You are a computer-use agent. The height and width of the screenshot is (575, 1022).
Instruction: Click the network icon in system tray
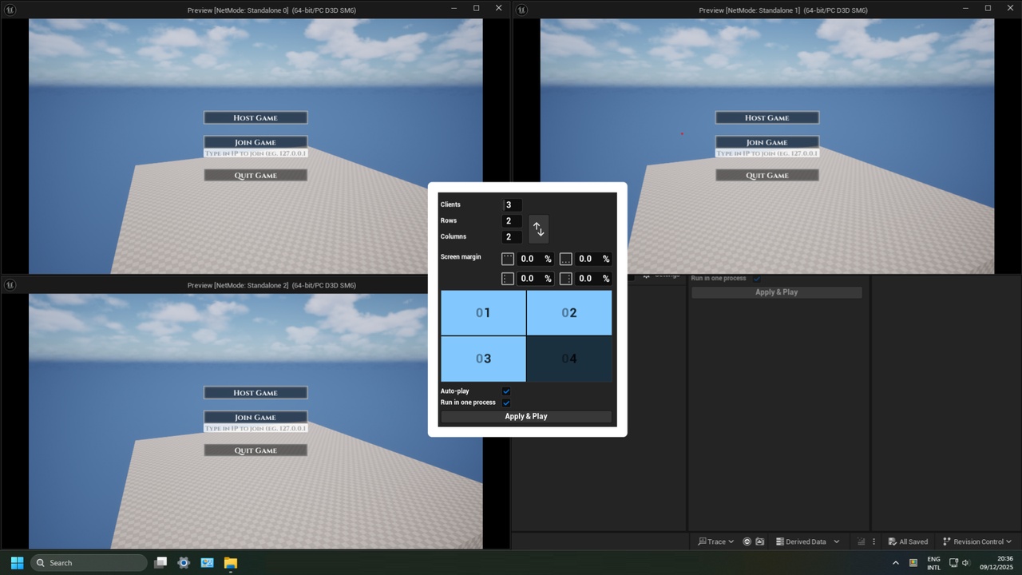click(953, 563)
